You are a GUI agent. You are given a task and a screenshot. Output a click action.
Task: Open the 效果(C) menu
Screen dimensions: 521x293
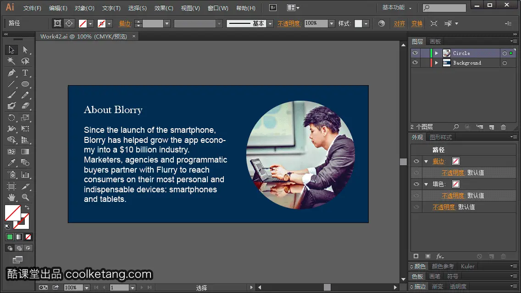pyautogui.click(x=164, y=8)
